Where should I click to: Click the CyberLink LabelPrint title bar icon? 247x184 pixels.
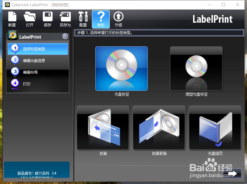click(x=7, y=5)
